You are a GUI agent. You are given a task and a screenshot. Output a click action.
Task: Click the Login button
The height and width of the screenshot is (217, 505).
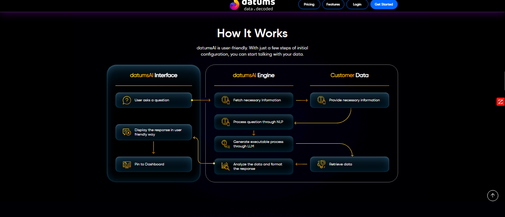pyautogui.click(x=357, y=4)
